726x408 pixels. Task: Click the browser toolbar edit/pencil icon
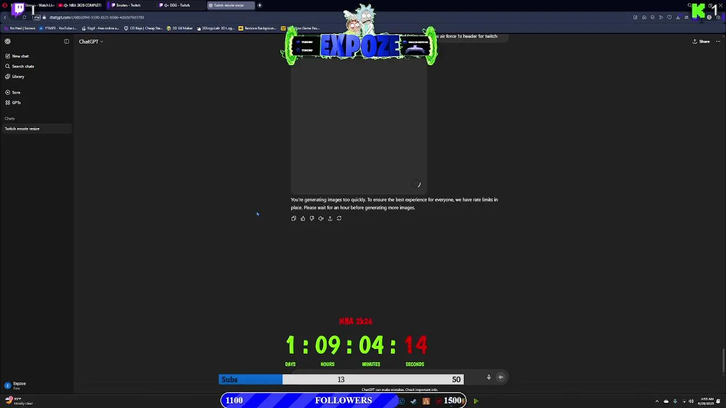[x=635, y=17]
